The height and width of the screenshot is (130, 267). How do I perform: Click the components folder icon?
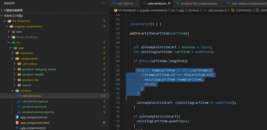point(17,58)
